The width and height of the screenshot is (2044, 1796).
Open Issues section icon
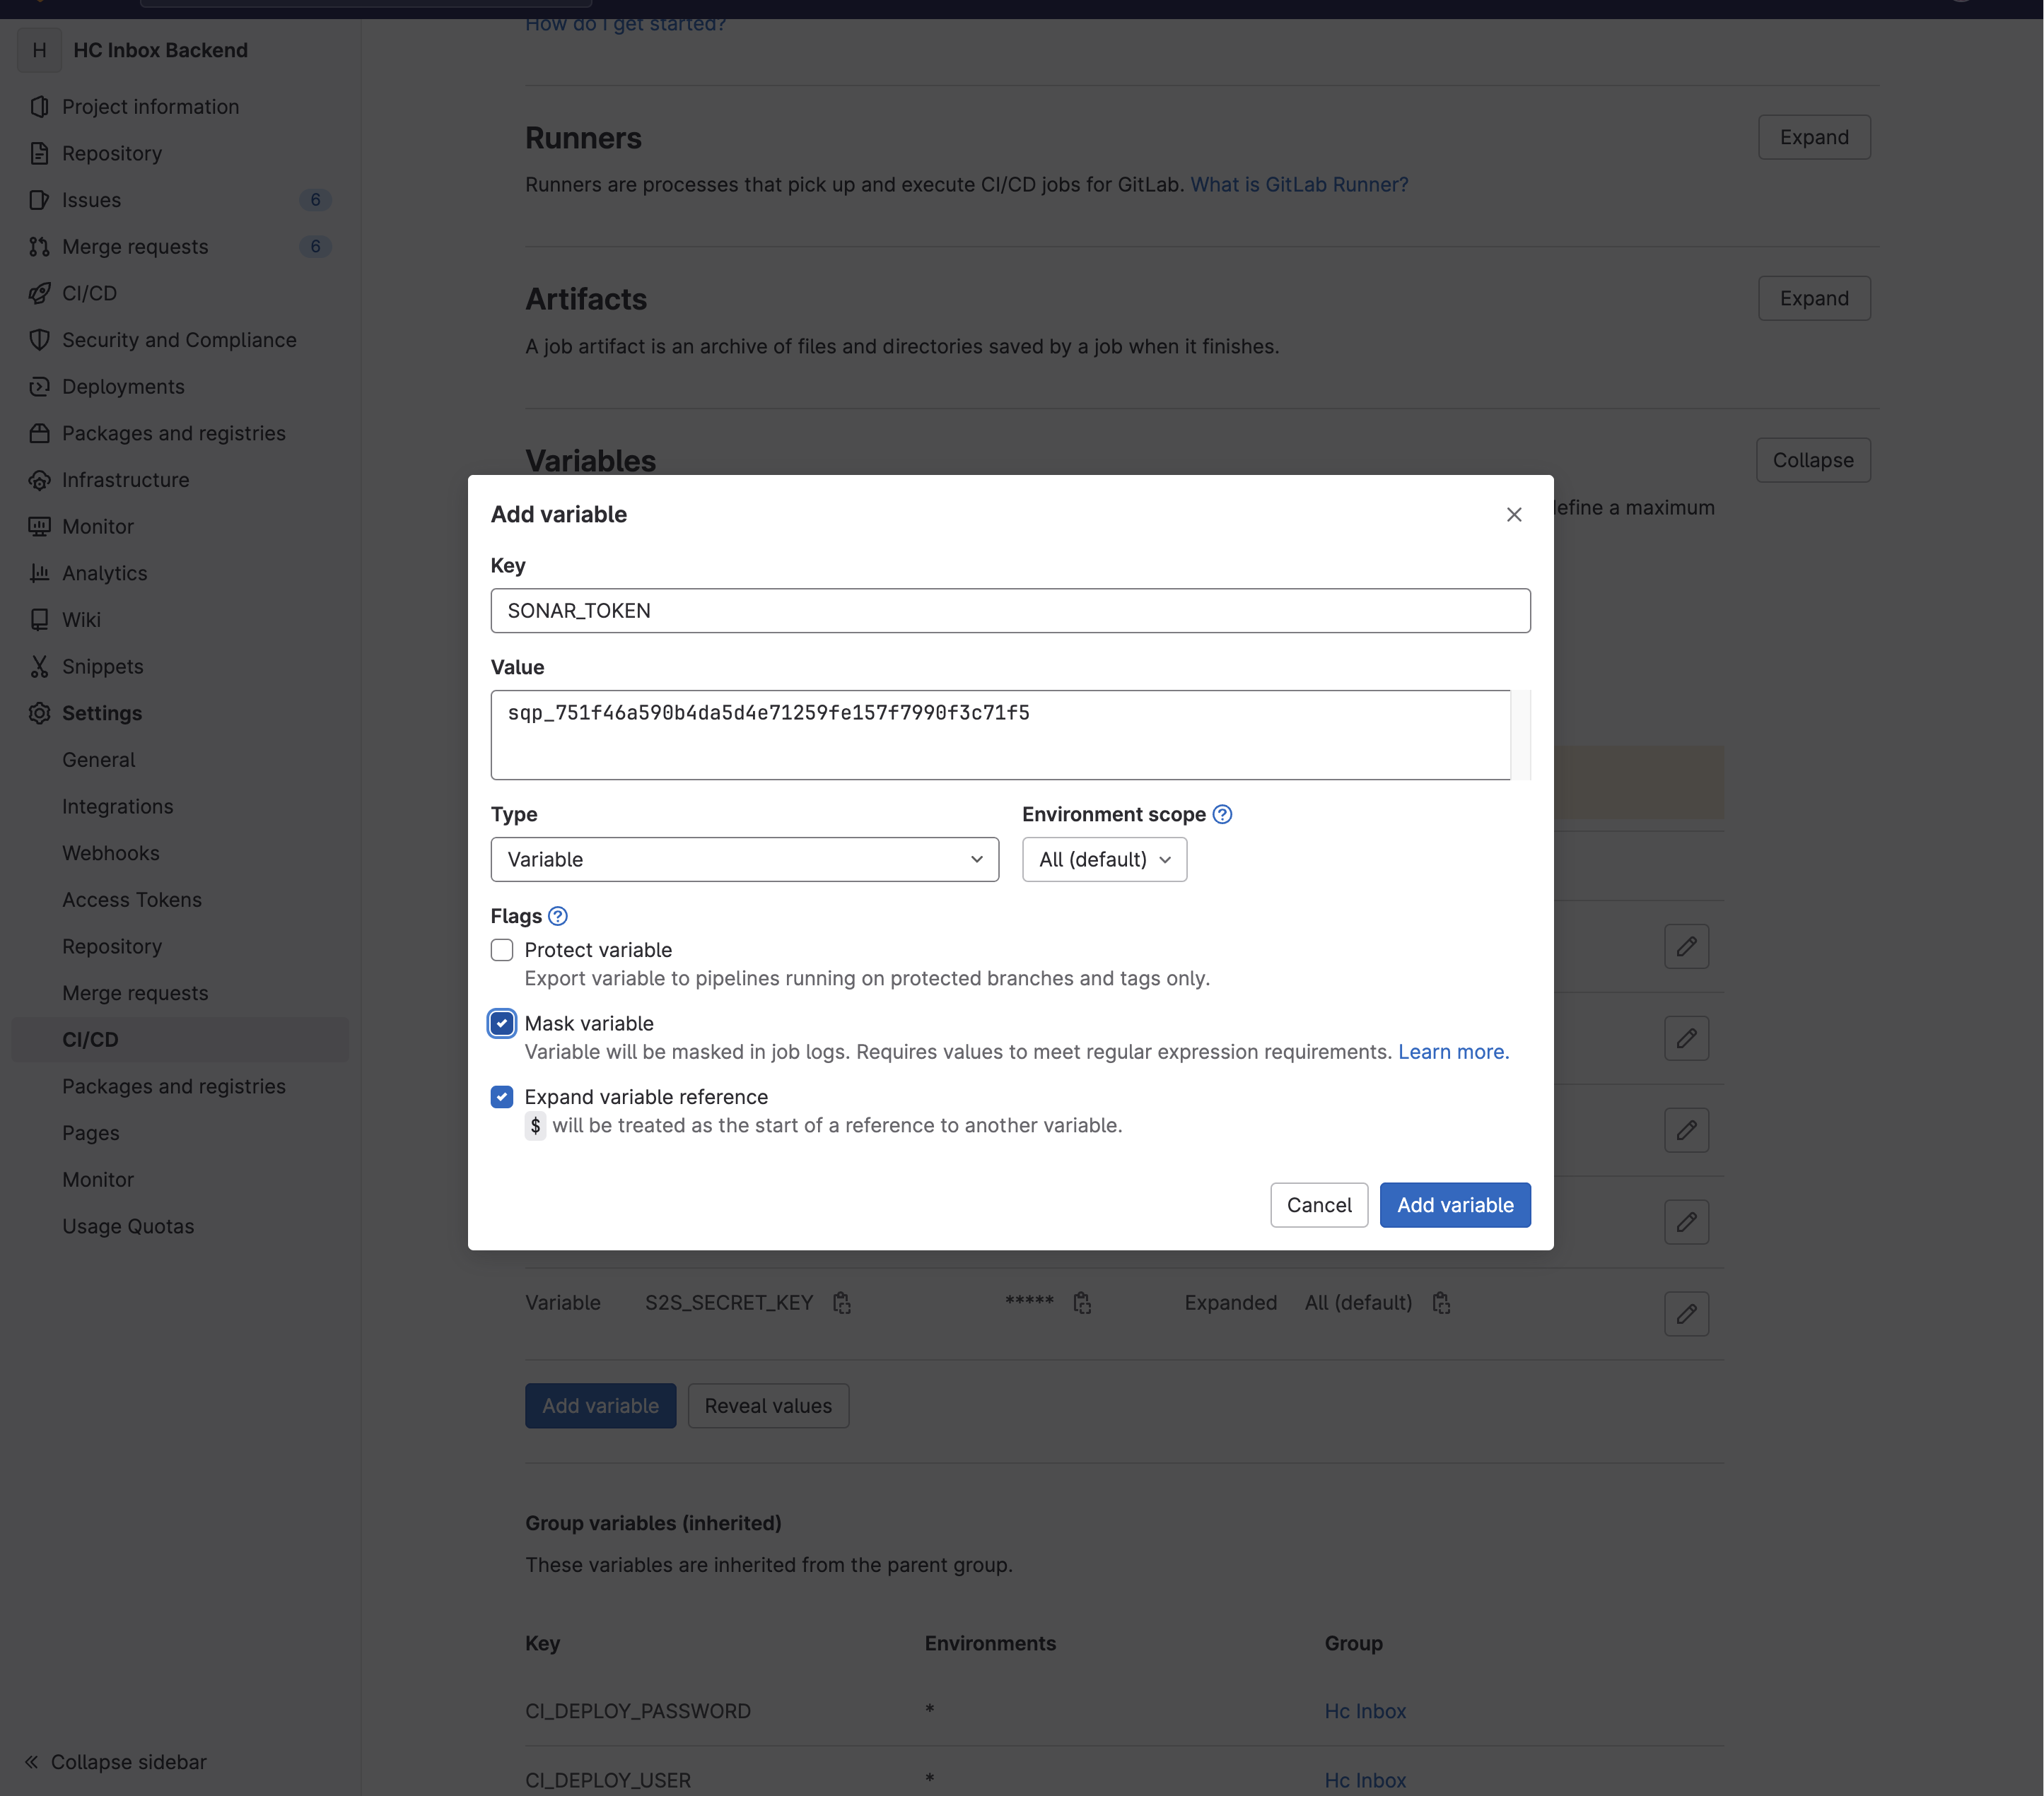pyautogui.click(x=39, y=200)
